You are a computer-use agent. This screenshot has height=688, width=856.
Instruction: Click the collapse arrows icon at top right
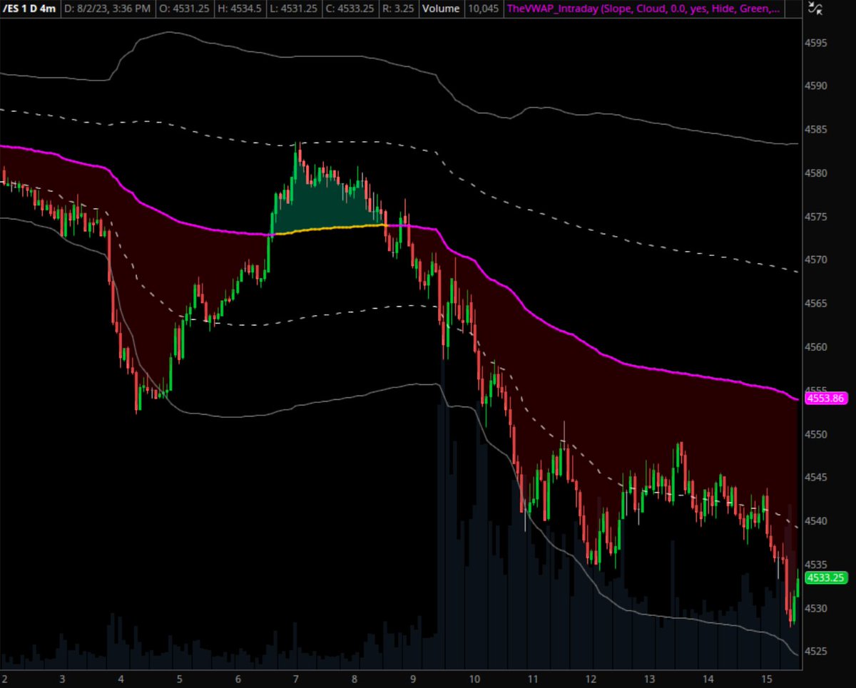pyautogui.click(x=817, y=9)
